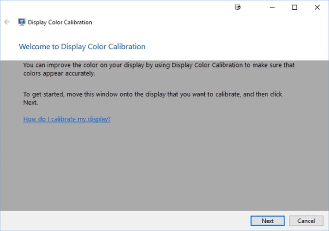Click the "colors appear accurately." text line
The height and width of the screenshot is (231, 329).
59,73
